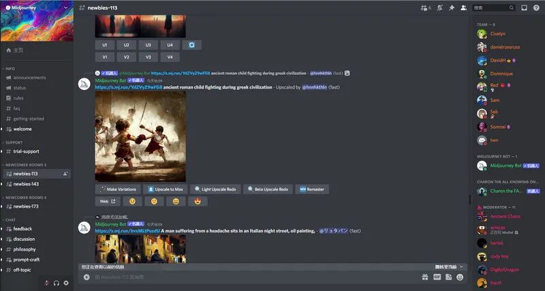Click member name cody boy
Screen dimensions: 545x291
coord(499,256)
